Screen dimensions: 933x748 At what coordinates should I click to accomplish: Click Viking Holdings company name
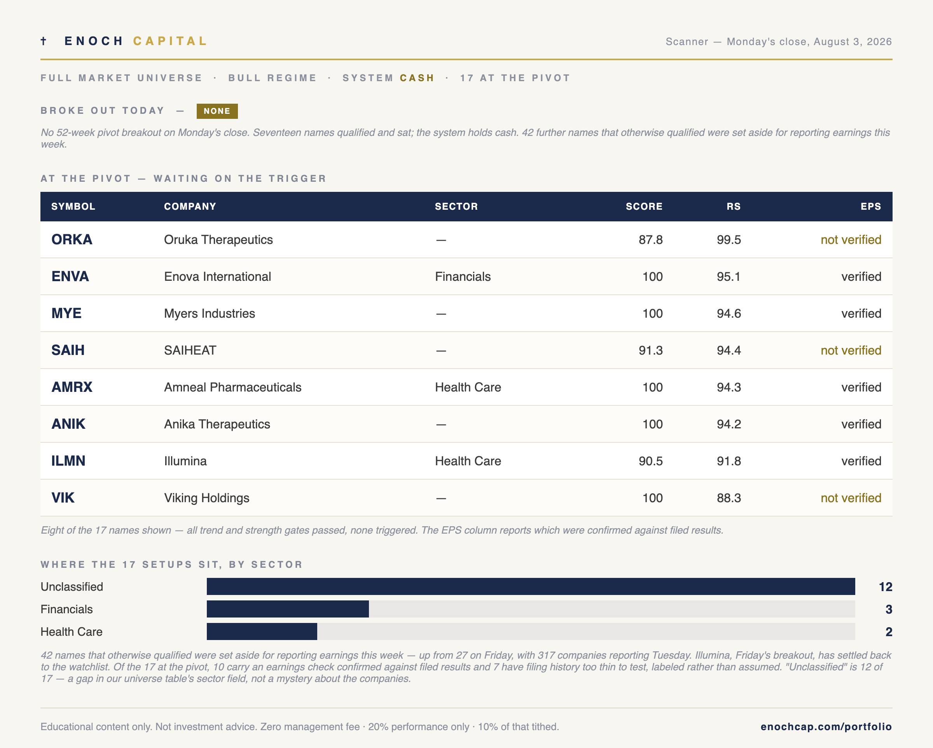[x=206, y=498]
